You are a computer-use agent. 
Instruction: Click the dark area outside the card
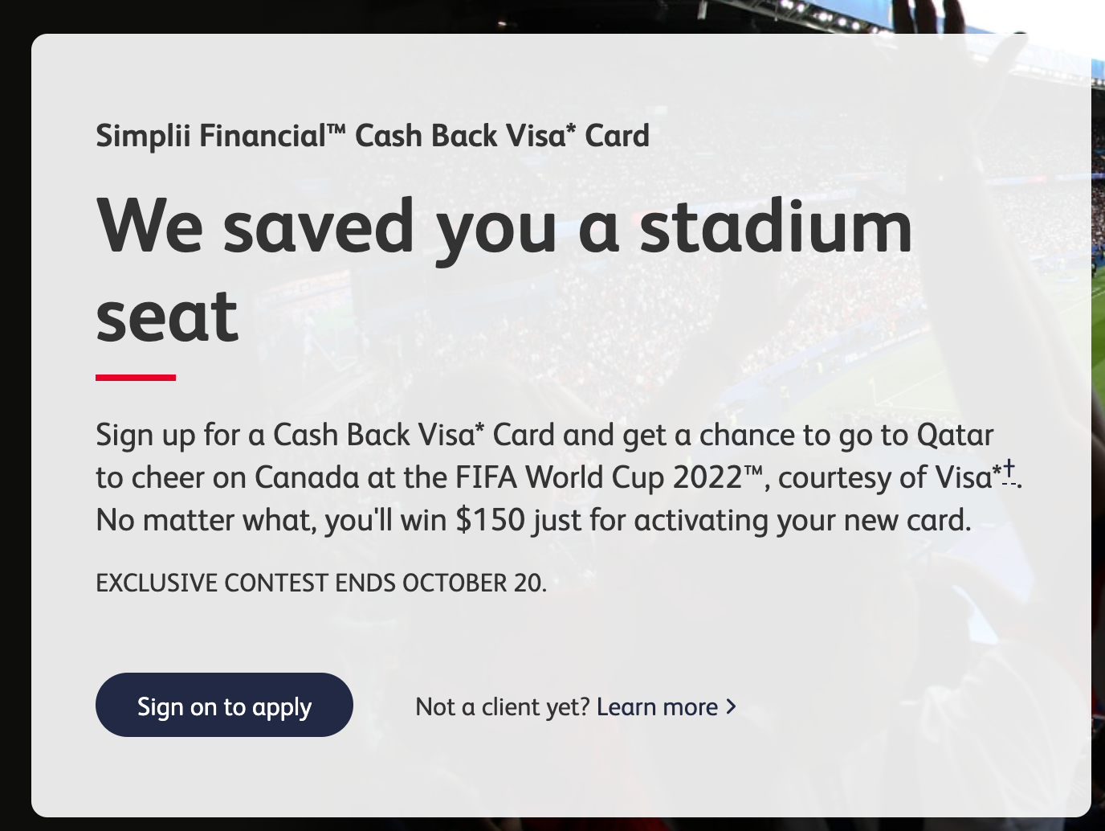(14, 402)
